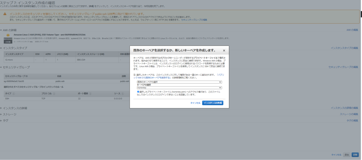The image size is (362, 160).
Task: Click the ストレージの編集 link
Action: (349, 114)
